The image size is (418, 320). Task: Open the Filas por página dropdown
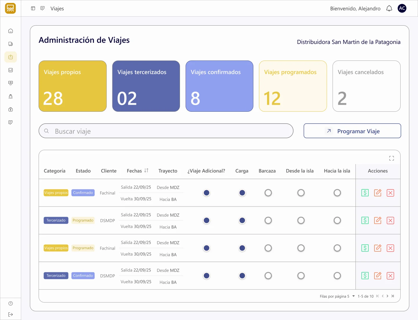[x=353, y=296]
